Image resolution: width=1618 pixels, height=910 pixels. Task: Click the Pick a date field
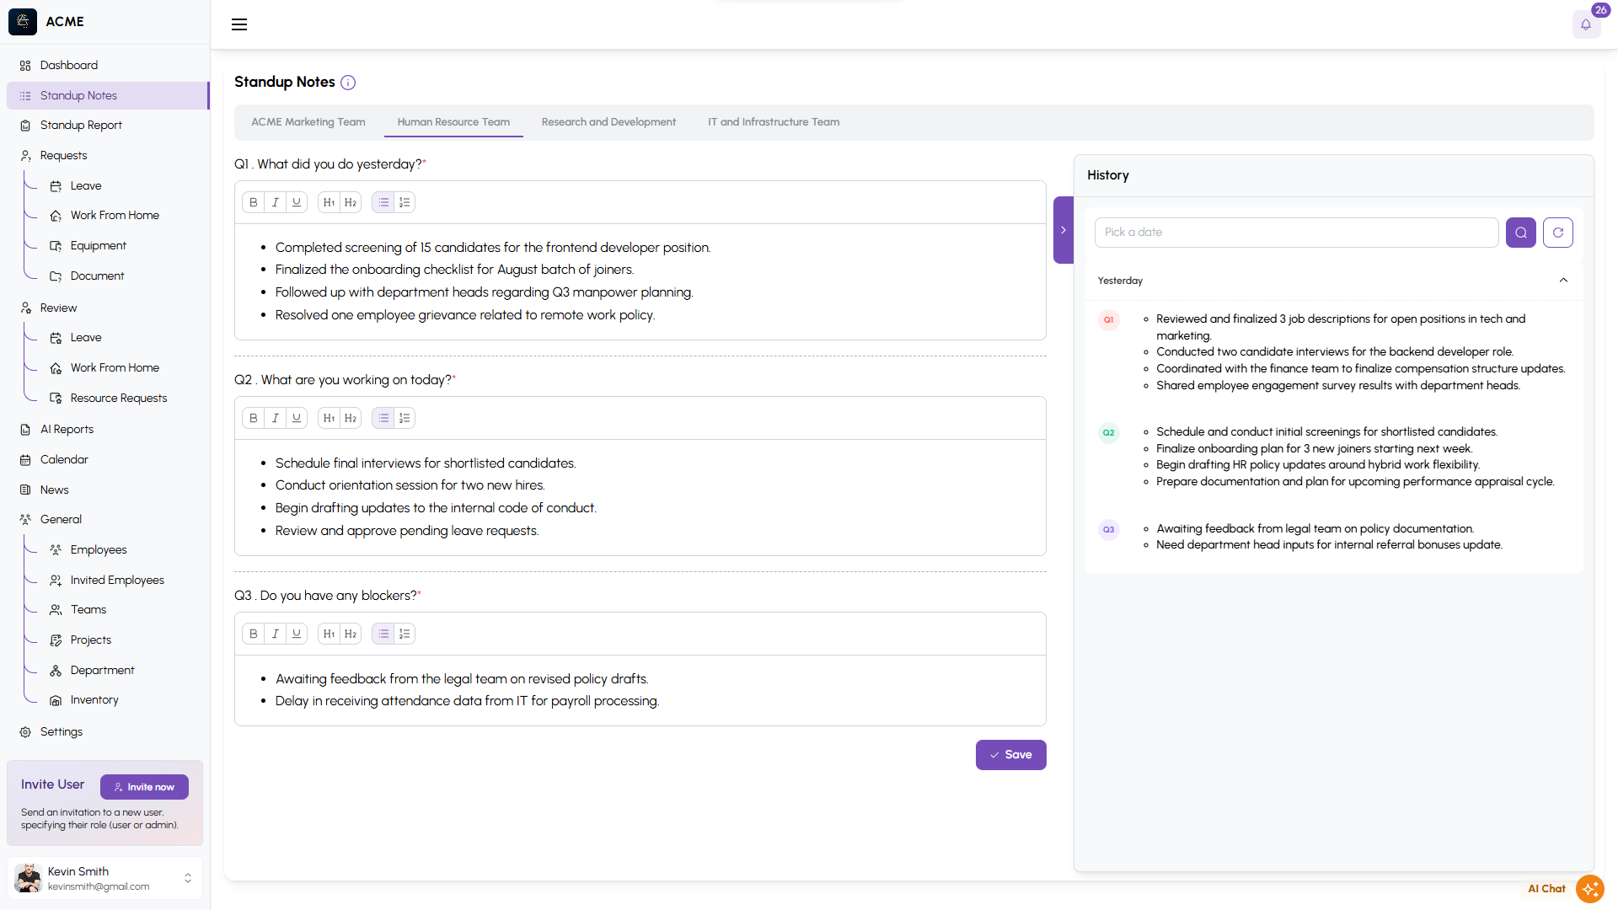pos(1295,233)
